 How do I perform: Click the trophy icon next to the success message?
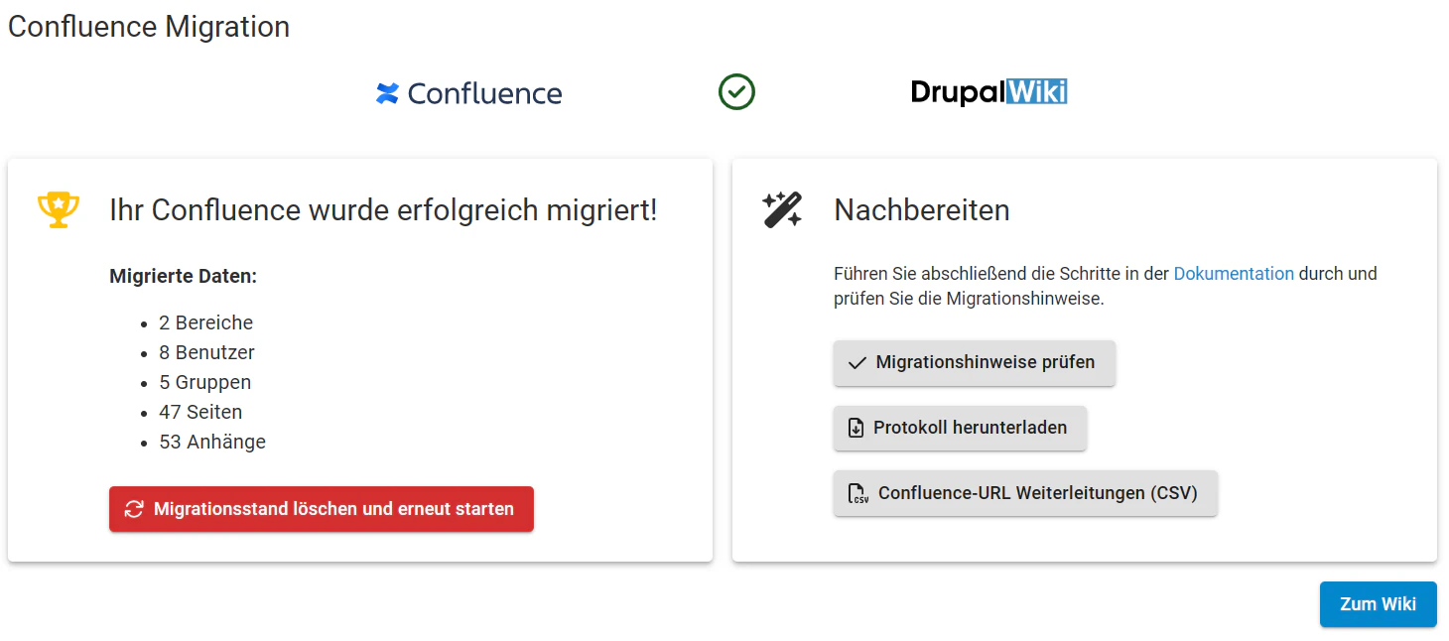coord(58,208)
